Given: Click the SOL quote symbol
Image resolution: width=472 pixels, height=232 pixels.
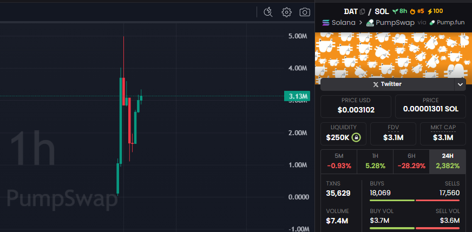Looking at the screenshot, I should (x=382, y=12).
